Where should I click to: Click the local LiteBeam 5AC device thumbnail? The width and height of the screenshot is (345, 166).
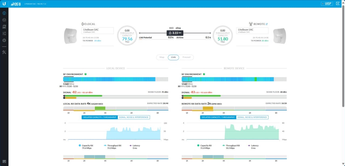point(71,36)
